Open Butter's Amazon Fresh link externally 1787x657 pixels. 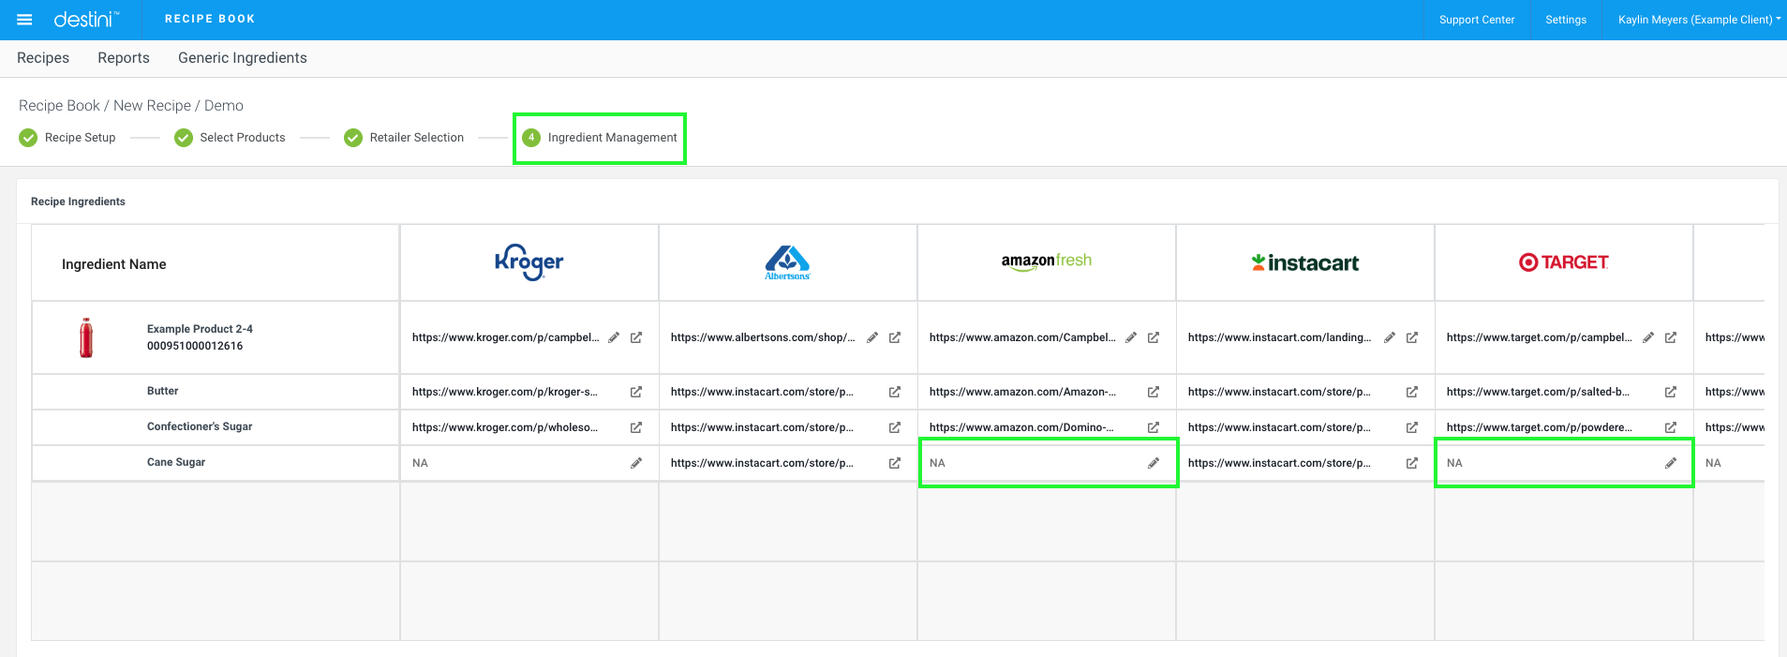1154,392
